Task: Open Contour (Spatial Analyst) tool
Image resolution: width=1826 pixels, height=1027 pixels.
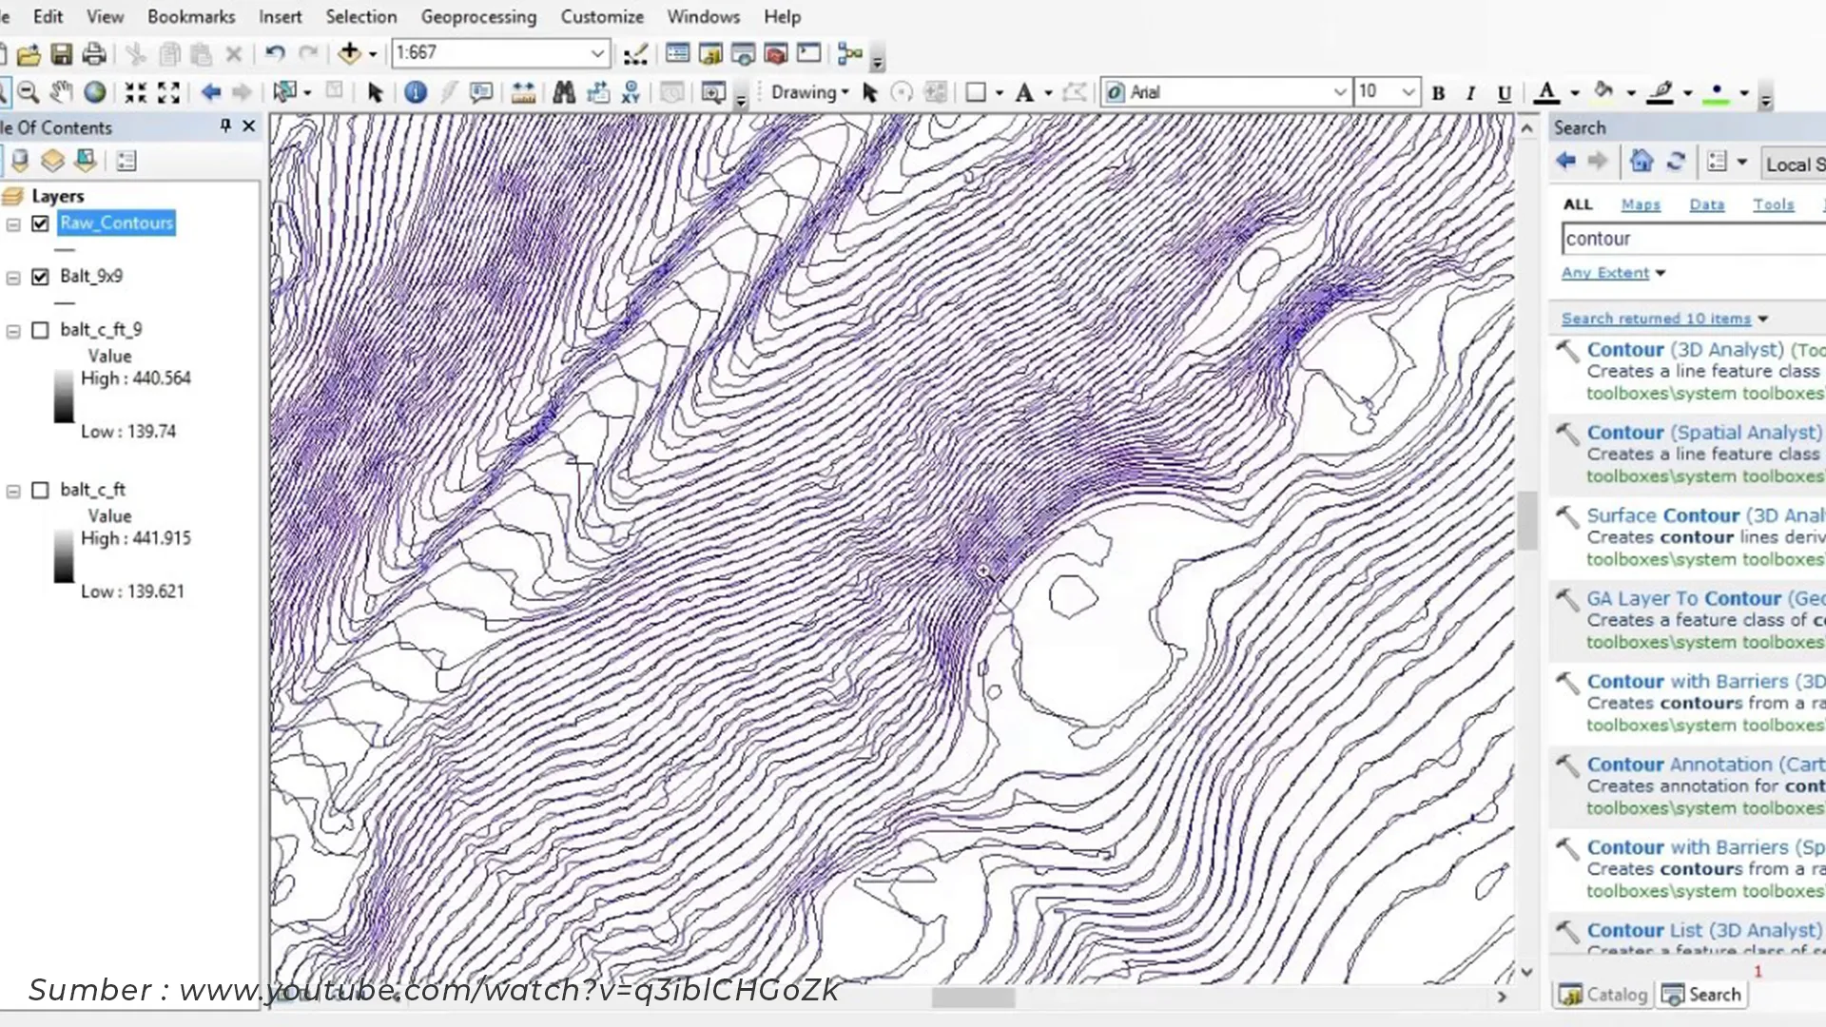Action: 1704,433
